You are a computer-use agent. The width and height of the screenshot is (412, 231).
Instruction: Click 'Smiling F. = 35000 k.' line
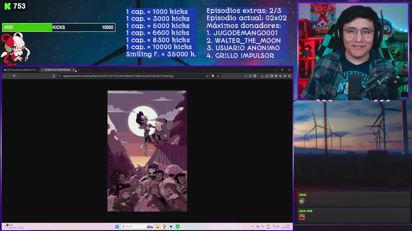(x=161, y=54)
